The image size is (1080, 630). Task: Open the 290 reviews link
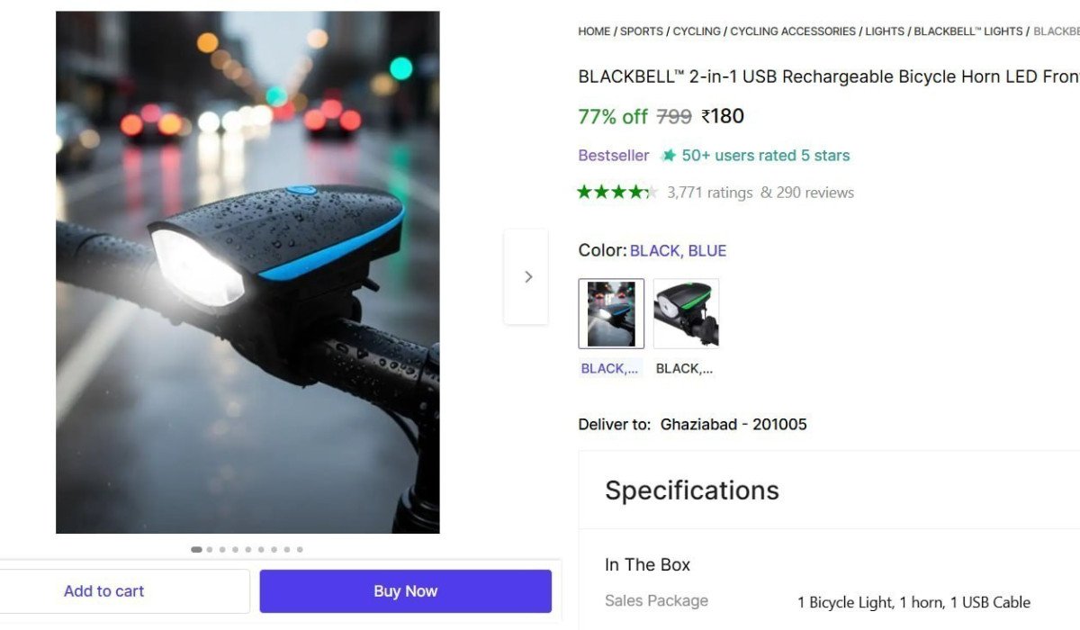(817, 192)
